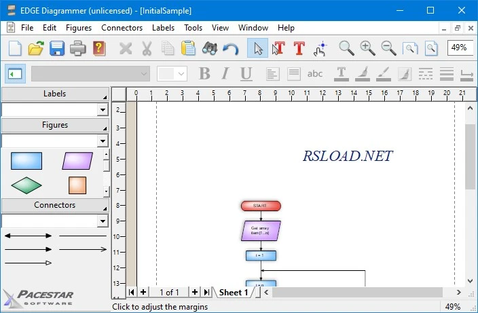
Task: Open the Labels menu
Action: pos(163,28)
